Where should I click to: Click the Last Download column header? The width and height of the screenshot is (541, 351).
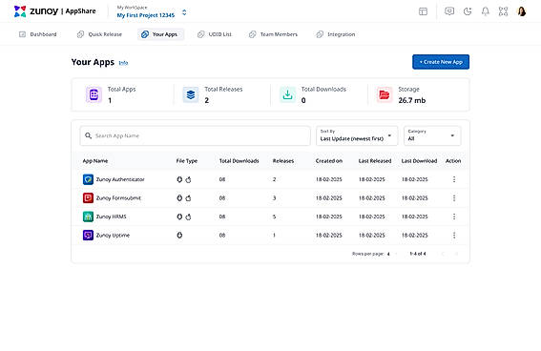click(419, 161)
